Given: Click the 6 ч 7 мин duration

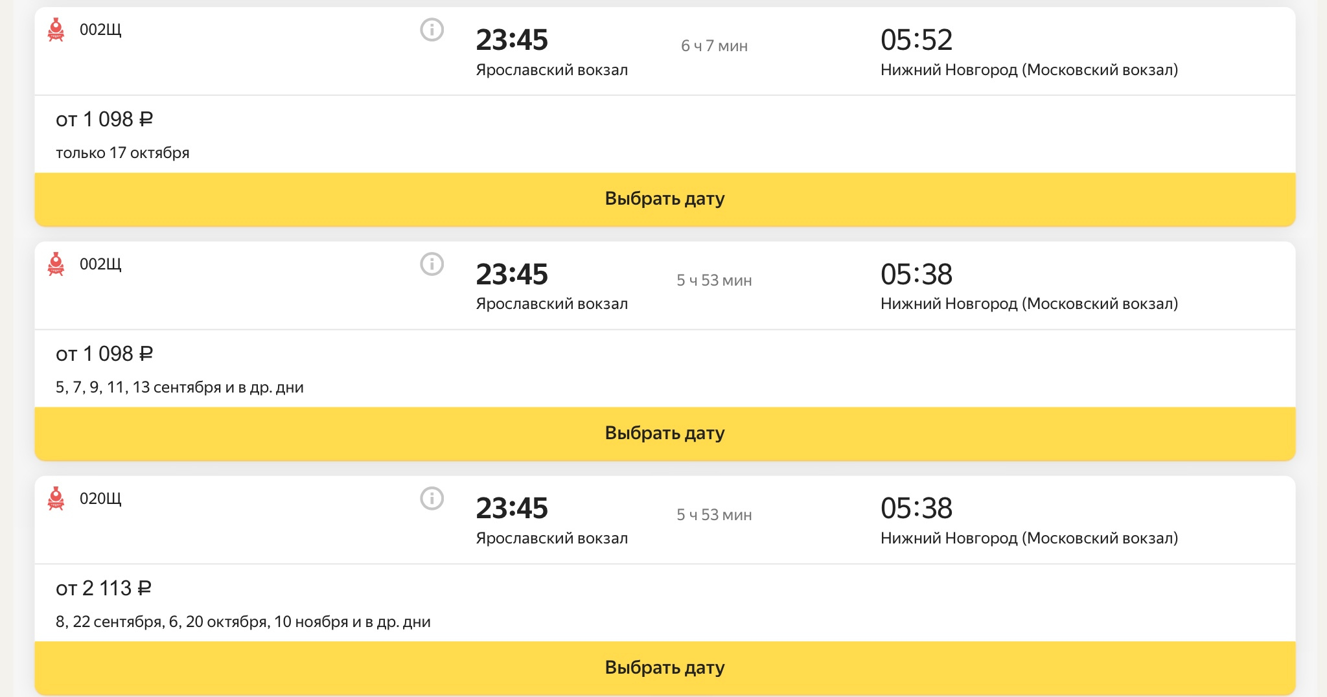Looking at the screenshot, I should point(714,46).
